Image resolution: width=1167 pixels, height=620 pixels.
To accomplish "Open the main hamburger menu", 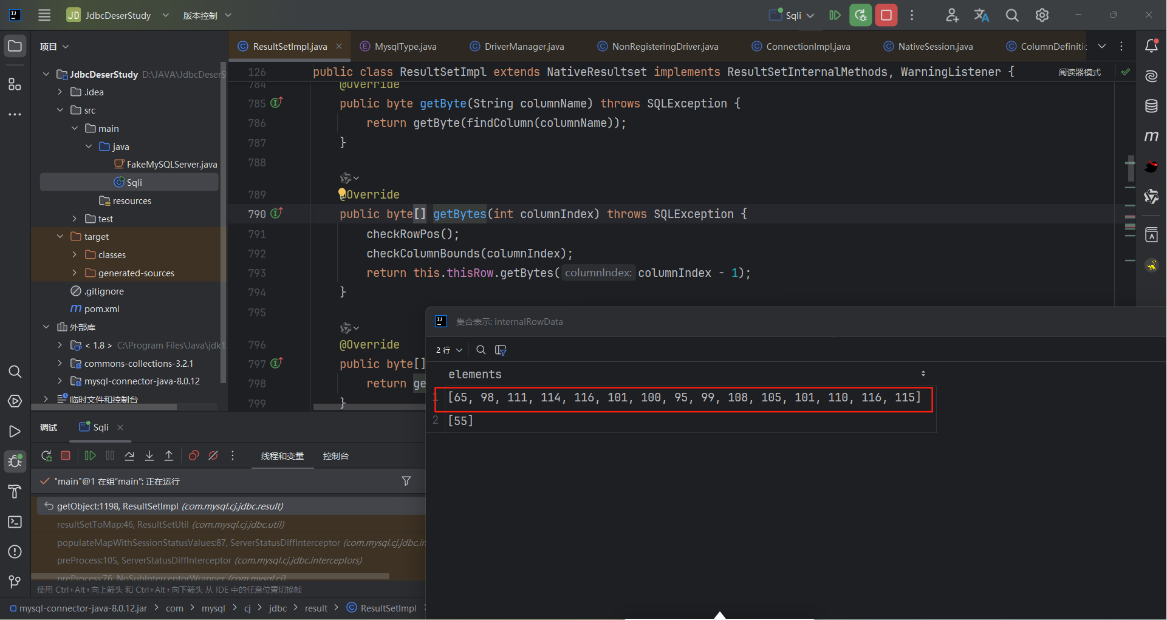I will (44, 15).
